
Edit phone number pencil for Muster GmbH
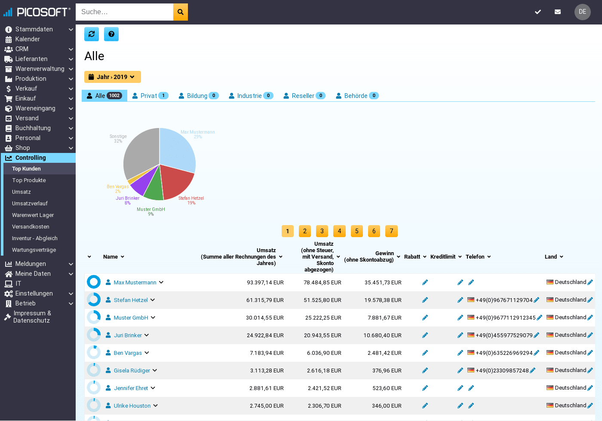pos(539,317)
